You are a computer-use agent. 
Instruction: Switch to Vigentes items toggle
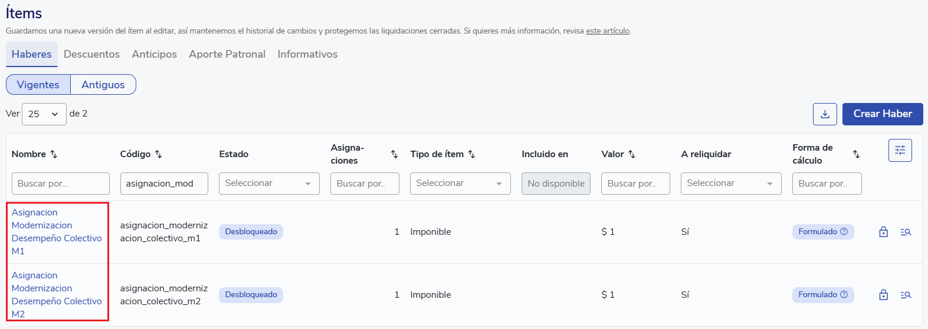[38, 85]
